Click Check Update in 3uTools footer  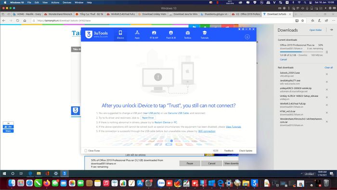[x=246, y=151]
